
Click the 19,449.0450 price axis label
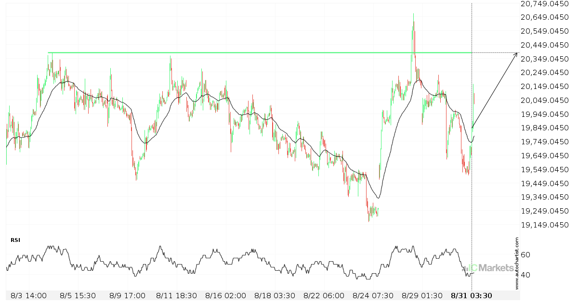point(546,183)
